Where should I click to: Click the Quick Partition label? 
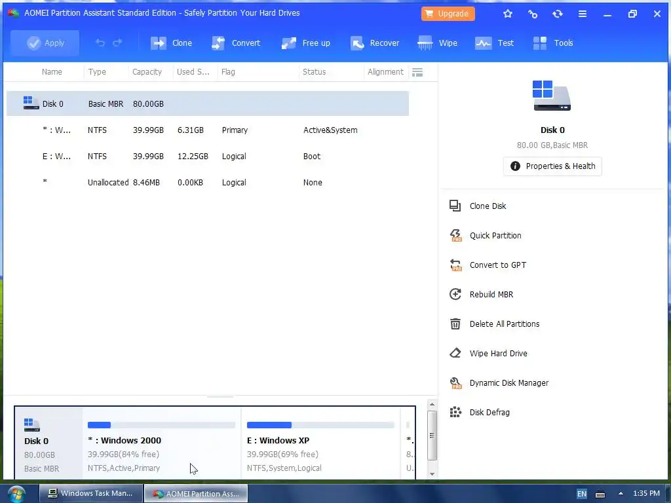tap(495, 235)
